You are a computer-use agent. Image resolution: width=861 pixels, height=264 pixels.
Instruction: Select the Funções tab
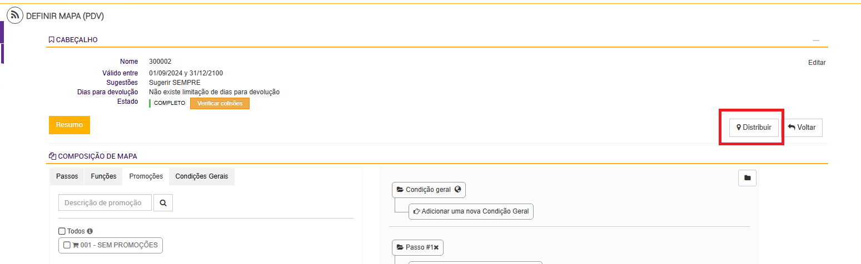(103, 176)
